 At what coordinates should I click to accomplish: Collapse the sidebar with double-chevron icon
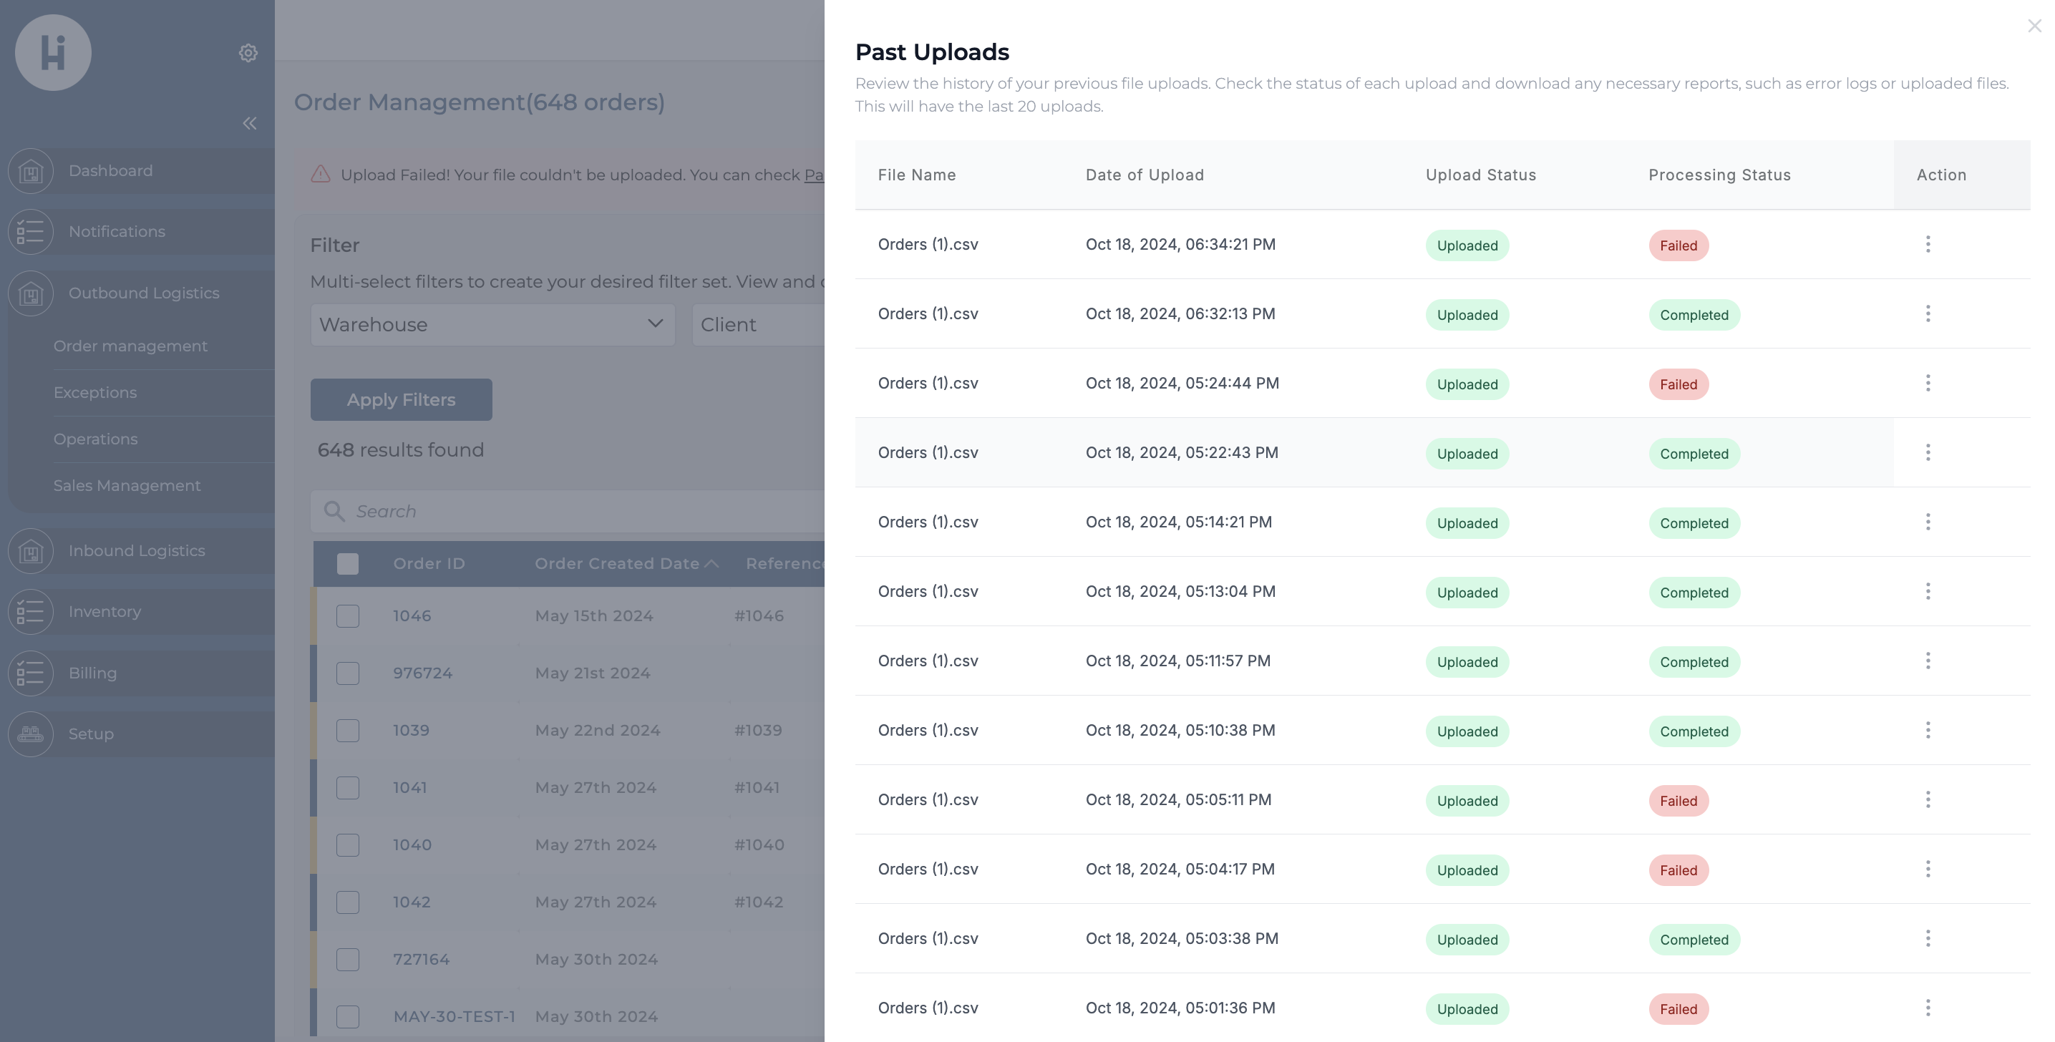(250, 123)
